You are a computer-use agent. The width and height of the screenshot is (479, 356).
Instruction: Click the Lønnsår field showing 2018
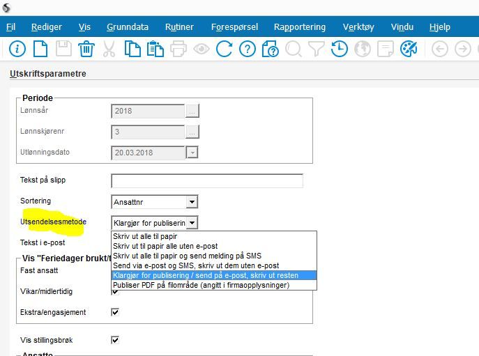148,111
